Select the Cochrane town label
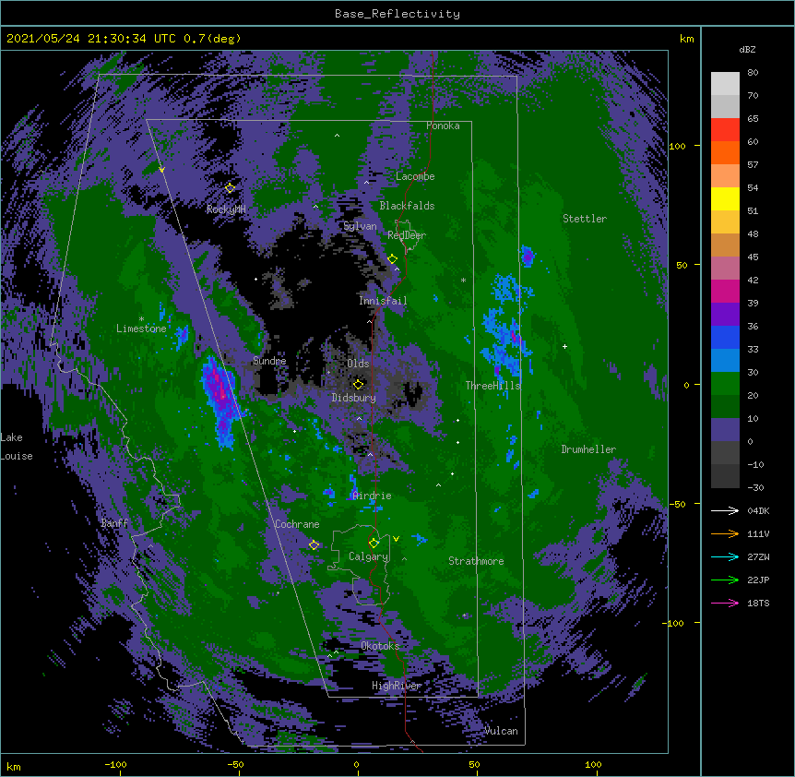The image size is (795, 777). point(297,524)
